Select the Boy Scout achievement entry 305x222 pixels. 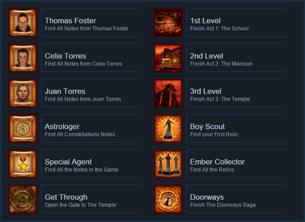tap(241, 128)
